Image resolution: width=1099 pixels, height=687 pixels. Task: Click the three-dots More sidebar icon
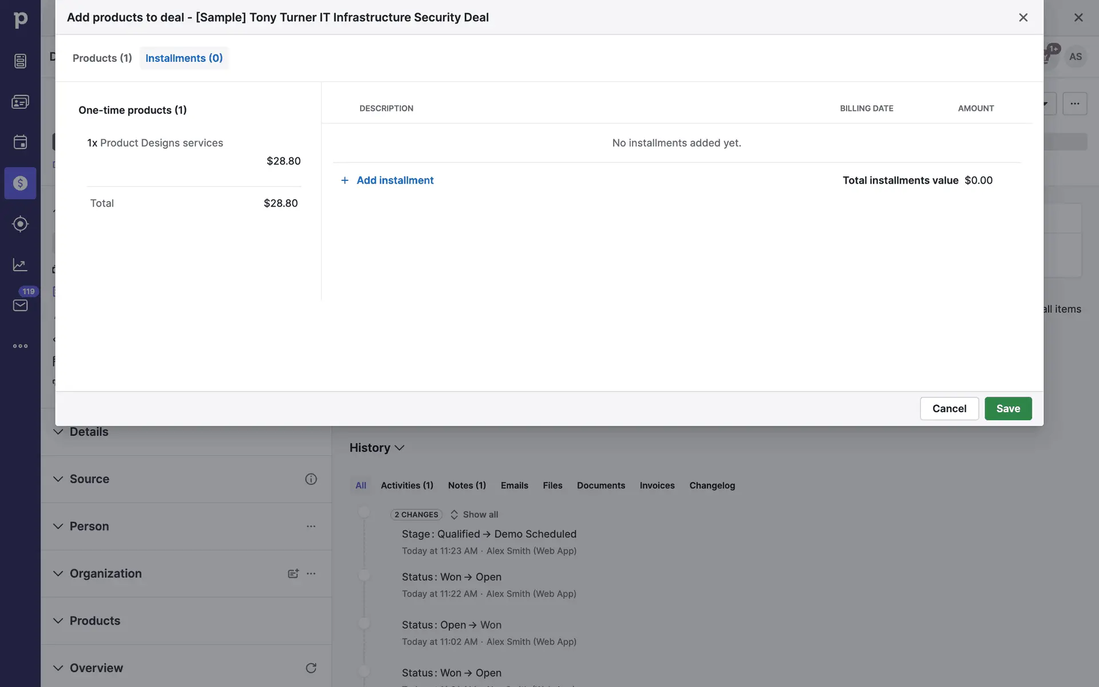[20, 346]
